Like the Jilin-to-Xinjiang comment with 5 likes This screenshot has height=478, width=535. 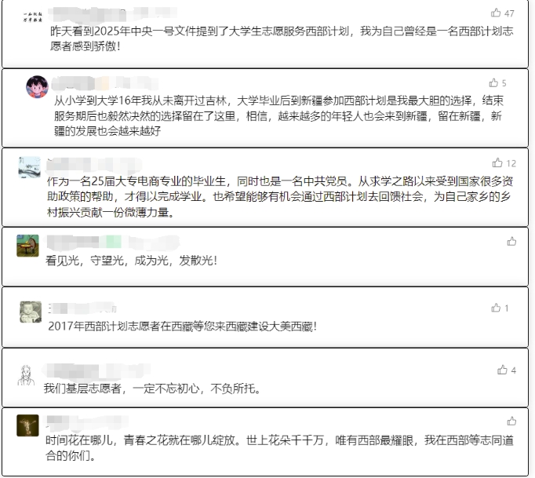(493, 82)
